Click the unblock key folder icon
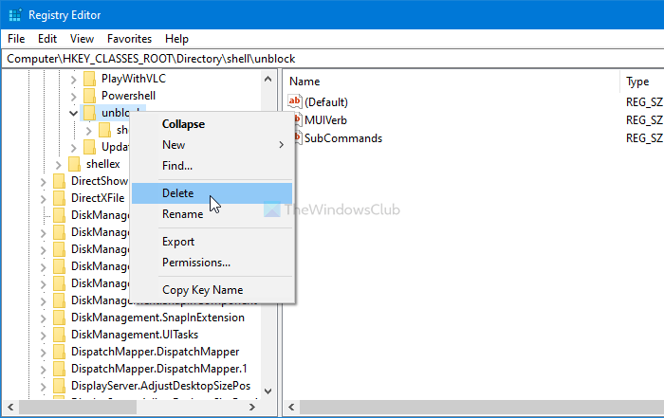The height and width of the screenshot is (418, 664). coord(89,113)
